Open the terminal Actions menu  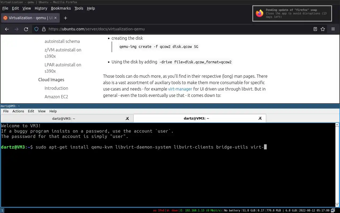(x=18, y=111)
